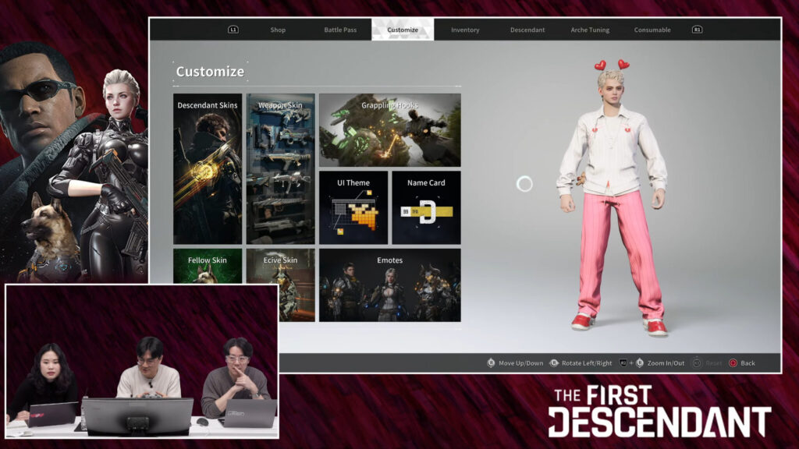The width and height of the screenshot is (799, 449).
Task: Open the Arche Tuning tab
Action: coord(590,30)
